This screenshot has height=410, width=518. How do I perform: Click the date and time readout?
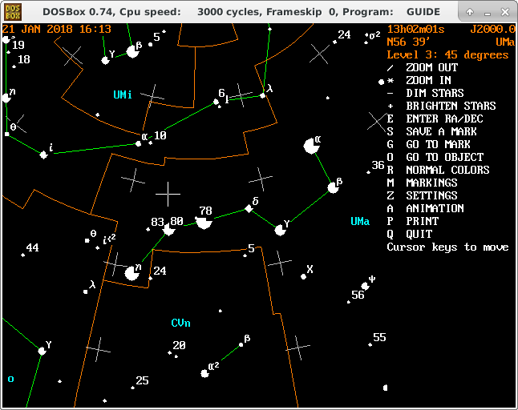(x=57, y=29)
